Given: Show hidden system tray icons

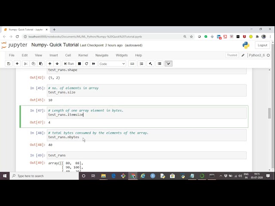Looking at the screenshot, I should (x=221, y=176).
